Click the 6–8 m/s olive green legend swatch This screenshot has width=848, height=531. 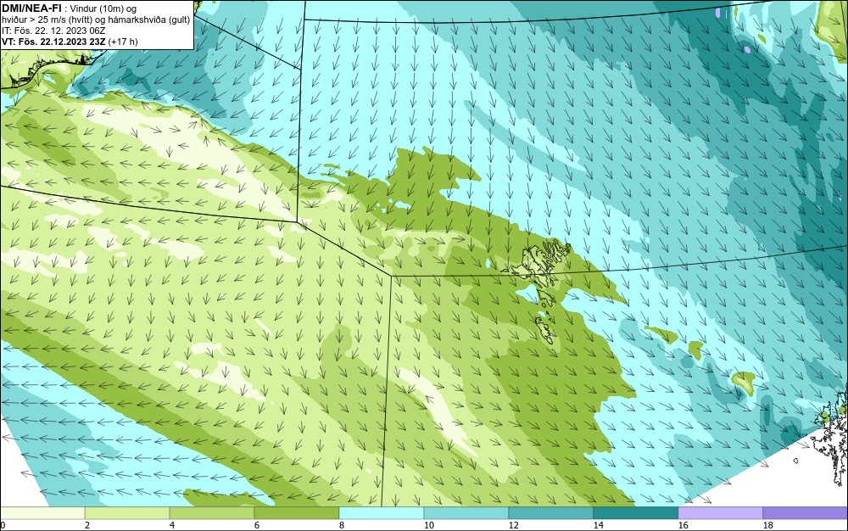[297, 513]
